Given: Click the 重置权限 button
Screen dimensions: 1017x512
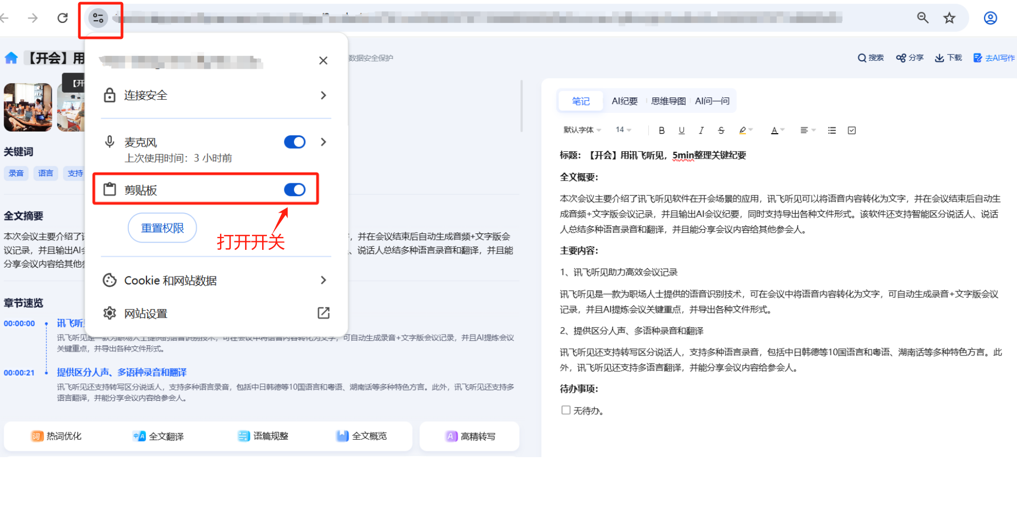Looking at the screenshot, I should (x=162, y=228).
